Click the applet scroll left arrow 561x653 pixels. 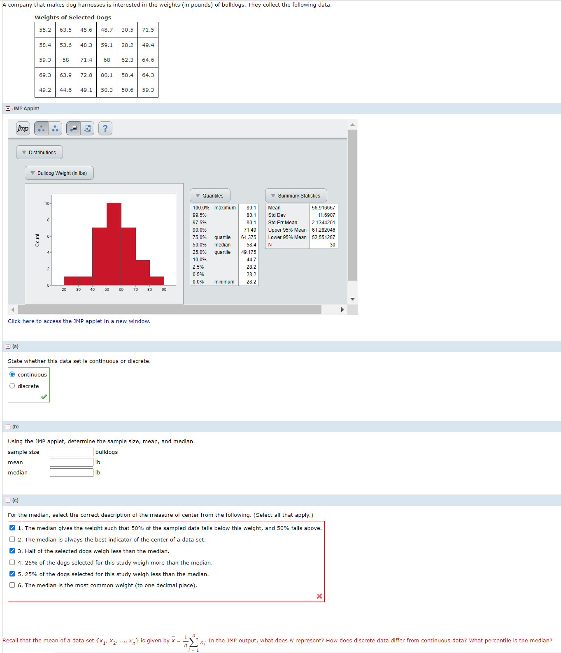pos(13,309)
